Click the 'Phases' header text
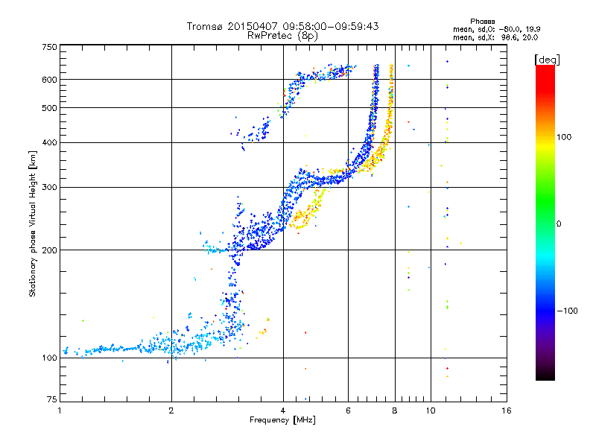The image size is (596, 447). click(482, 22)
